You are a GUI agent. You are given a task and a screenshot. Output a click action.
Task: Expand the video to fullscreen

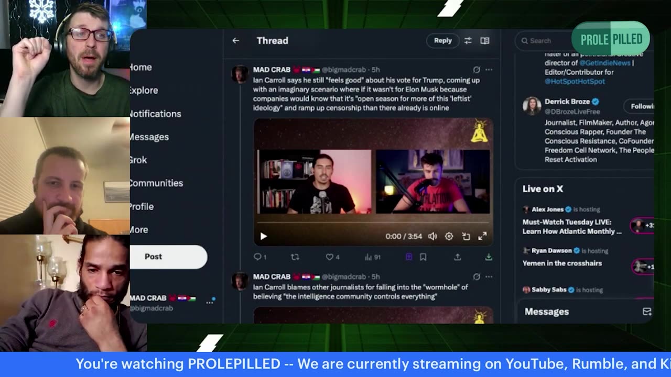(482, 236)
